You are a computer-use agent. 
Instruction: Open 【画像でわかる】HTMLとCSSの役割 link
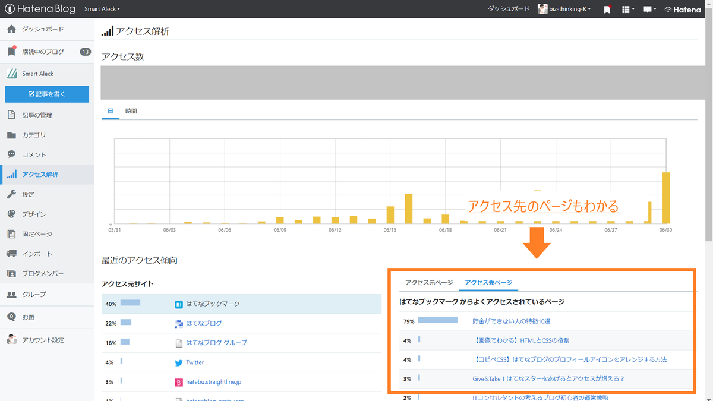(520, 340)
